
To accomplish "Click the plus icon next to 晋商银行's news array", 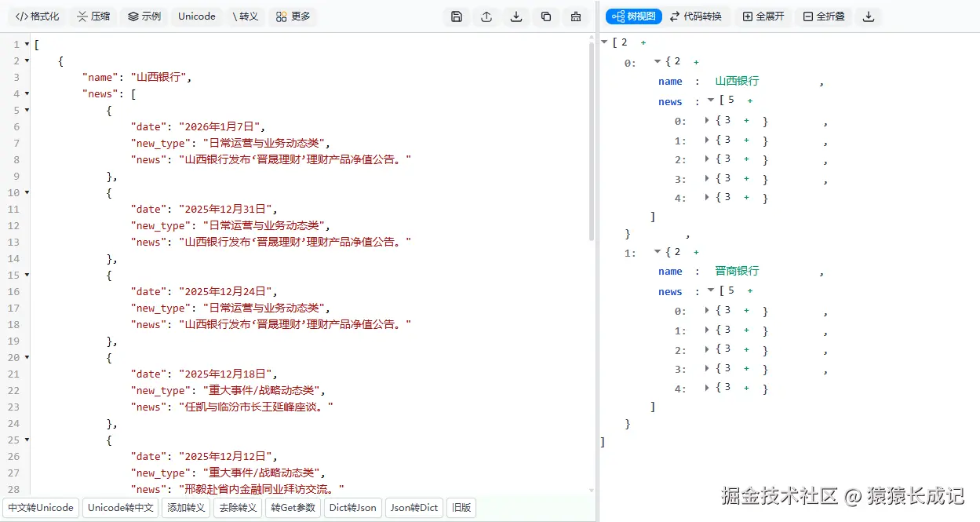I will (x=750, y=291).
